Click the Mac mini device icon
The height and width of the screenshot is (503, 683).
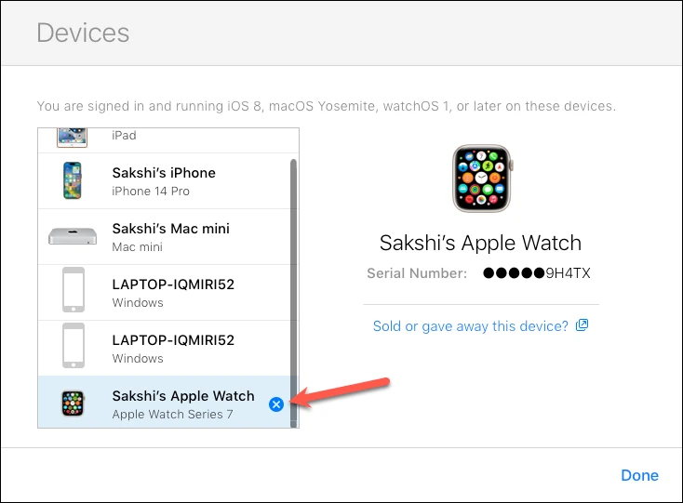pyautogui.click(x=73, y=236)
